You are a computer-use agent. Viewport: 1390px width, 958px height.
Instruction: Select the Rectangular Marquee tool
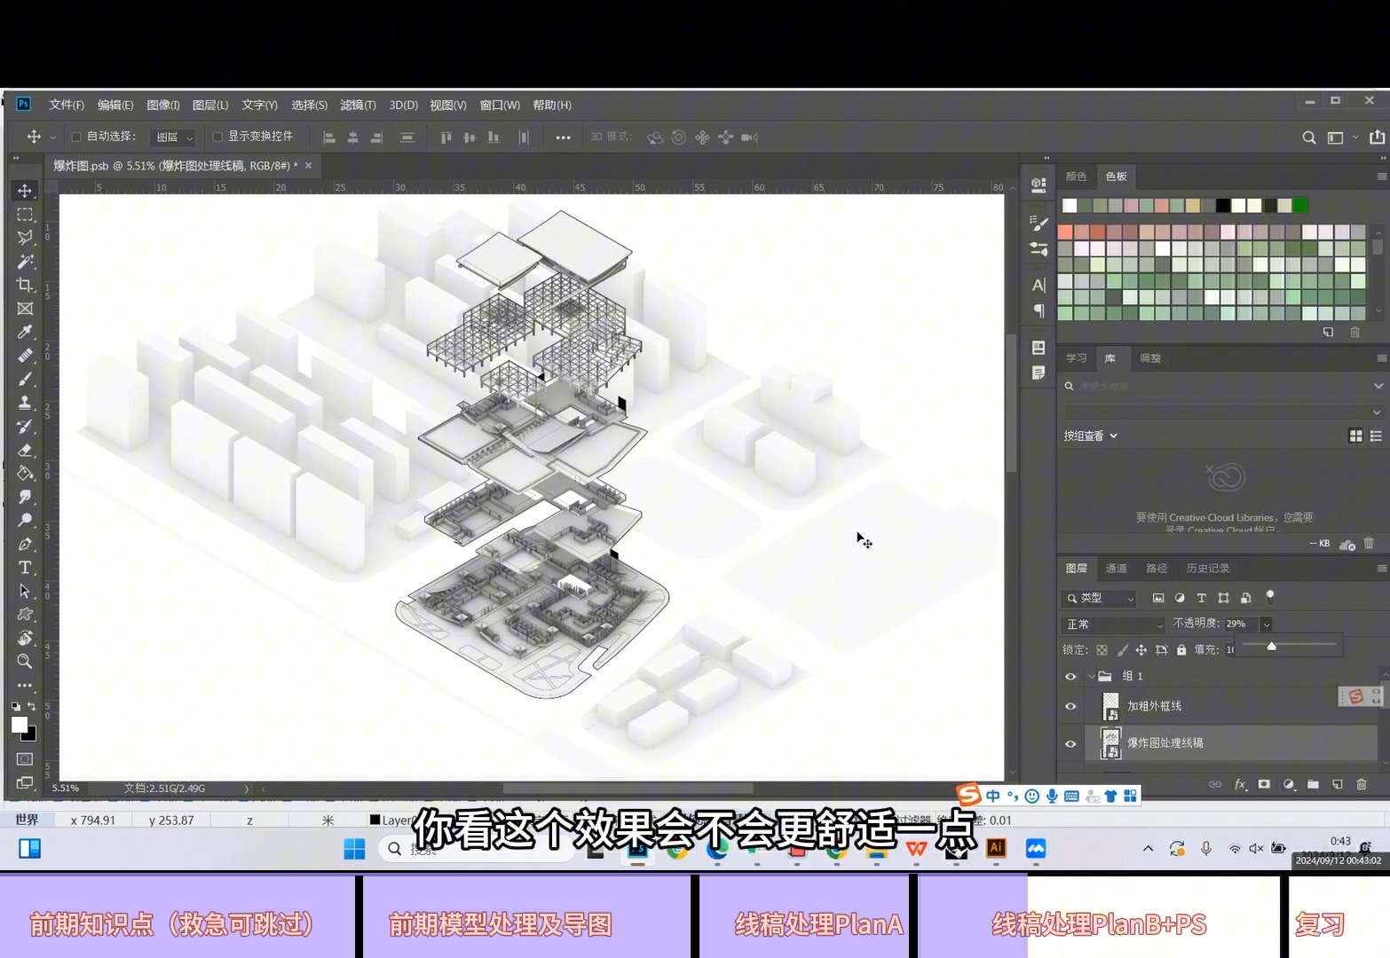click(x=25, y=215)
